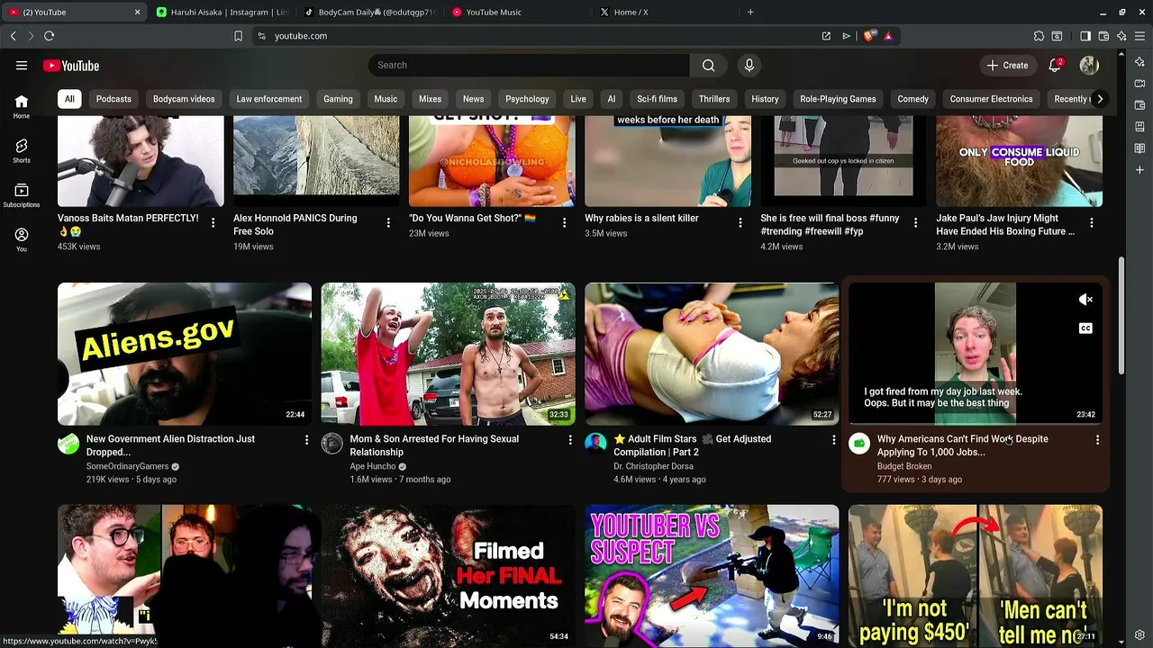
Task: Open options for Jake Paul's Jaw Injury short
Action: [1092, 222]
